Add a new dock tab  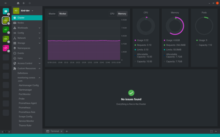[67, 131]
